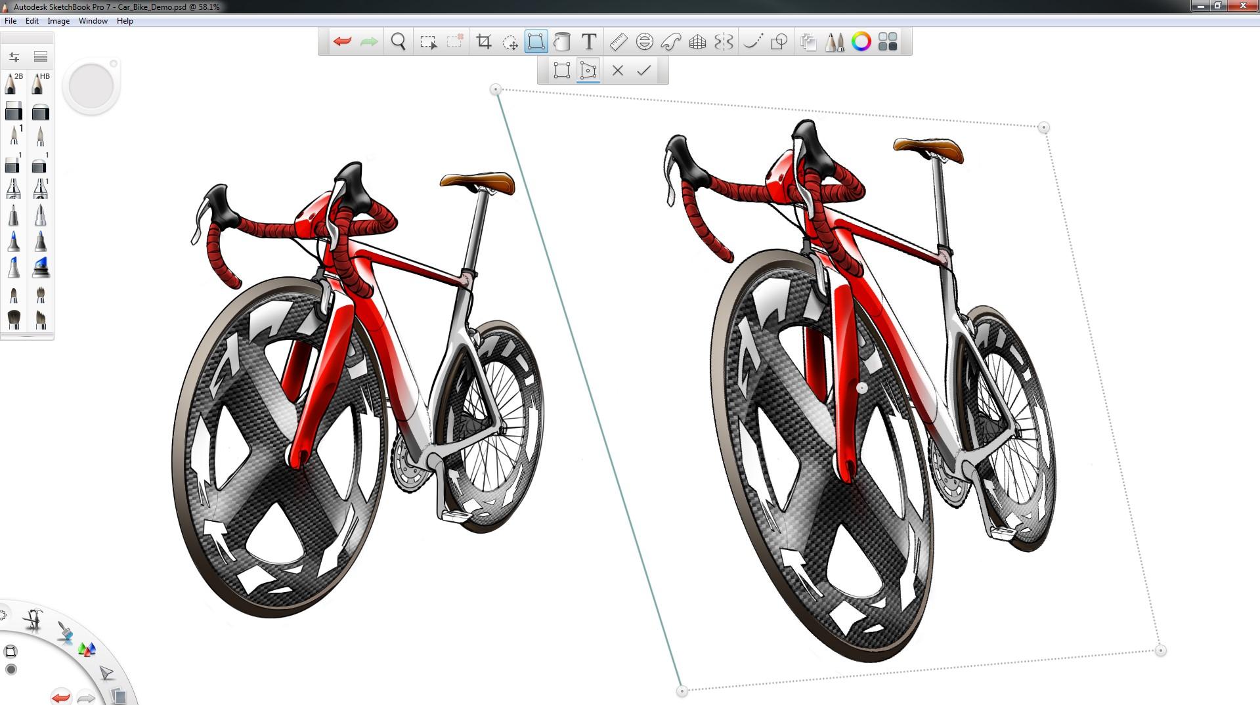
Task: Open the Image menu
Action: (58, 20)
